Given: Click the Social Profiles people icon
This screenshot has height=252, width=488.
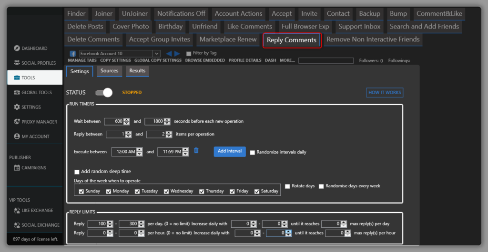Looking at the screenshot, I should (x=17, y=63).
